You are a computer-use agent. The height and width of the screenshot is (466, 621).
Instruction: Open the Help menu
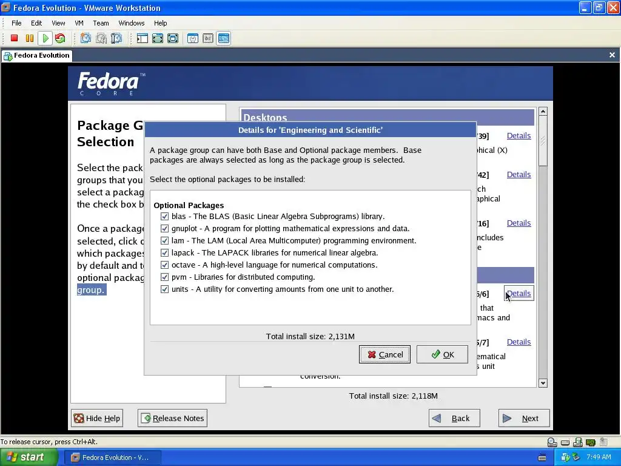(x=160, y=23)
